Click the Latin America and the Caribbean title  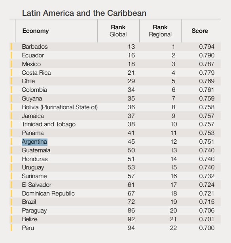click(x=84, y=13)
